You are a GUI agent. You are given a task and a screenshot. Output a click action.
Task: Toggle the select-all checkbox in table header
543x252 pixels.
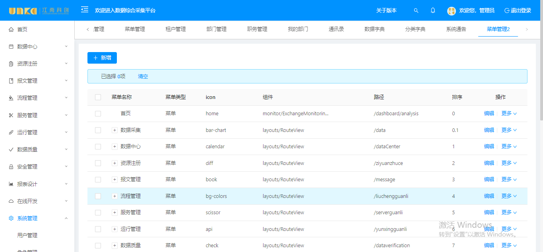point(98,97)
